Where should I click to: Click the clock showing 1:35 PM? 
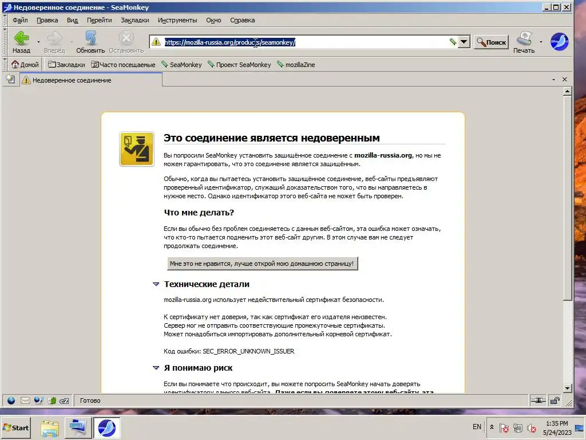click(x=557, y=423)
